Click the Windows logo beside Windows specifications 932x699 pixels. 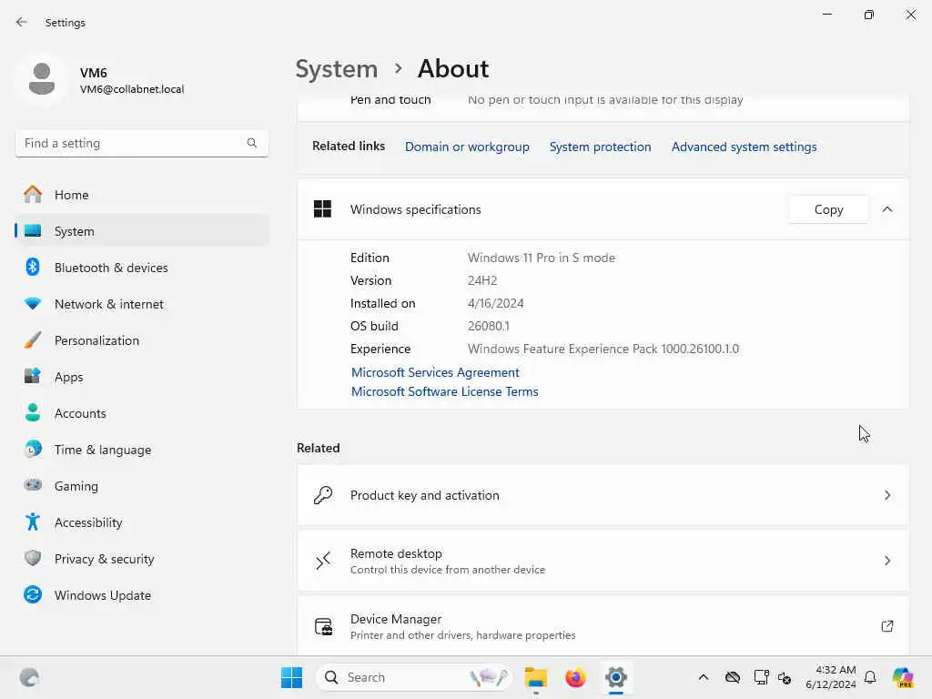click(323, 209)
